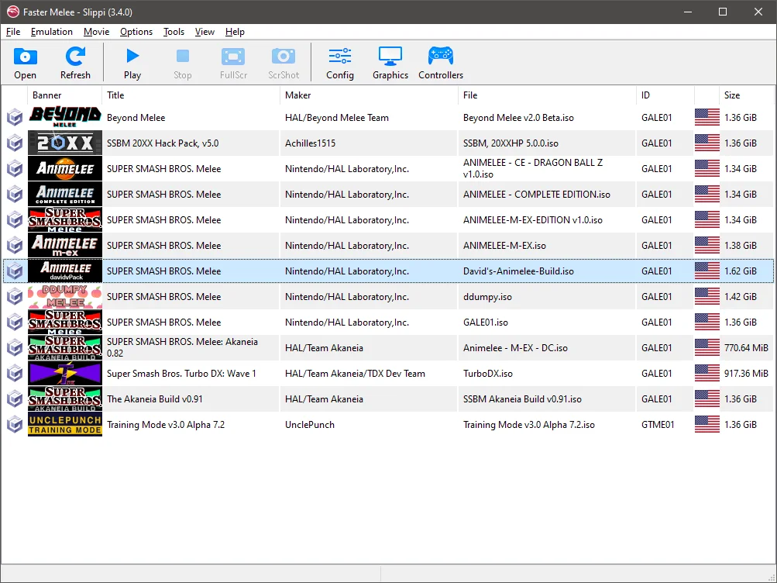Open a game file with the Open icon
Viewport: 777px width, 583px height.
[25, 62]
